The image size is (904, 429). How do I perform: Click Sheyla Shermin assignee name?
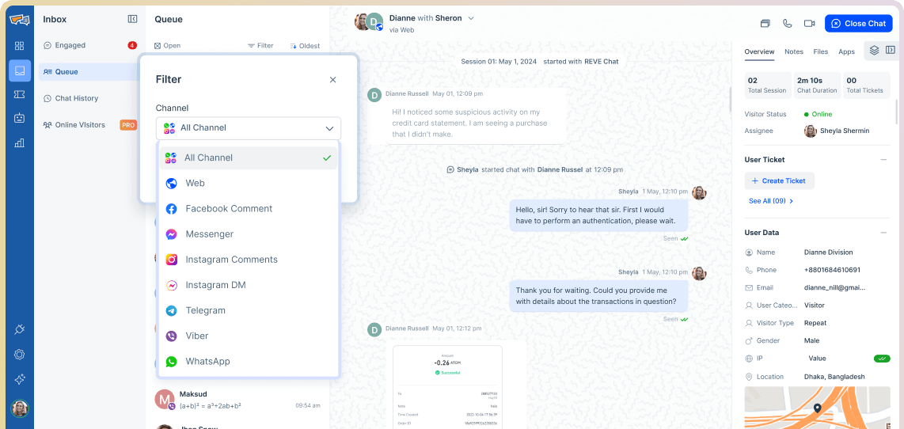click(x=845, y=131)
